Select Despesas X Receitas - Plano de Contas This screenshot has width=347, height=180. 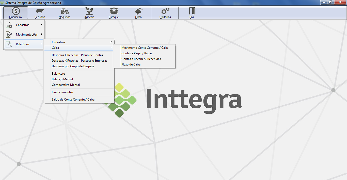pyautogui.click(x=77, y=55)
